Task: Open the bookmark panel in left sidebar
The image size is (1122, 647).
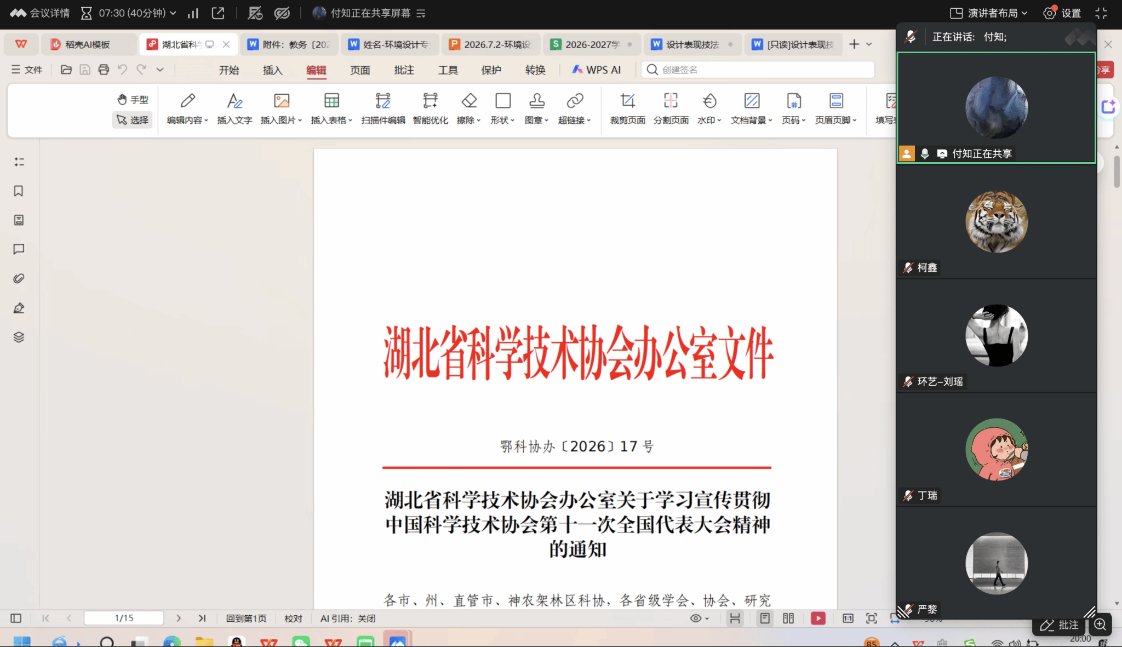Action: click(19, 191)
